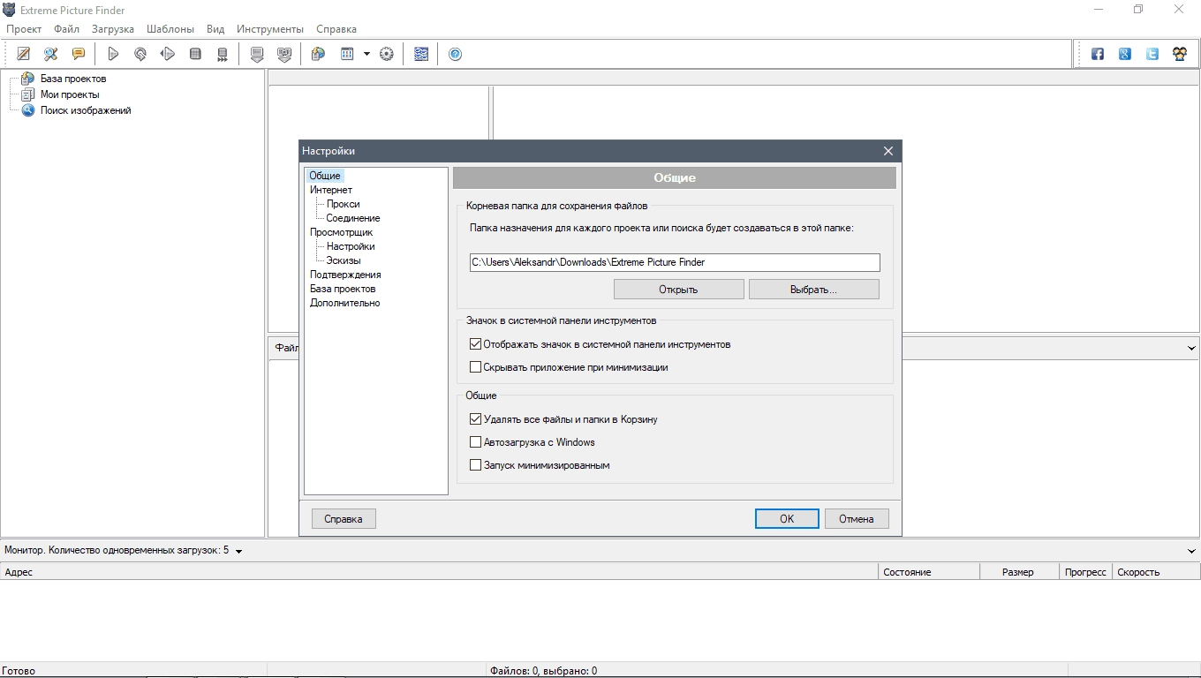Select Просмотрщик in the settings tree
Viewport: 1201px width, 678px height.
tap(342, 232)
